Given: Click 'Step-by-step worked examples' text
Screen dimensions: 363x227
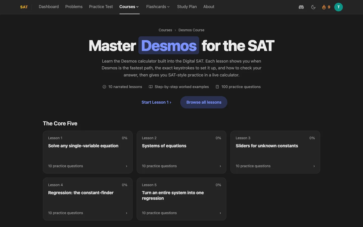Looking at the screenshot, I should [182, 87].
